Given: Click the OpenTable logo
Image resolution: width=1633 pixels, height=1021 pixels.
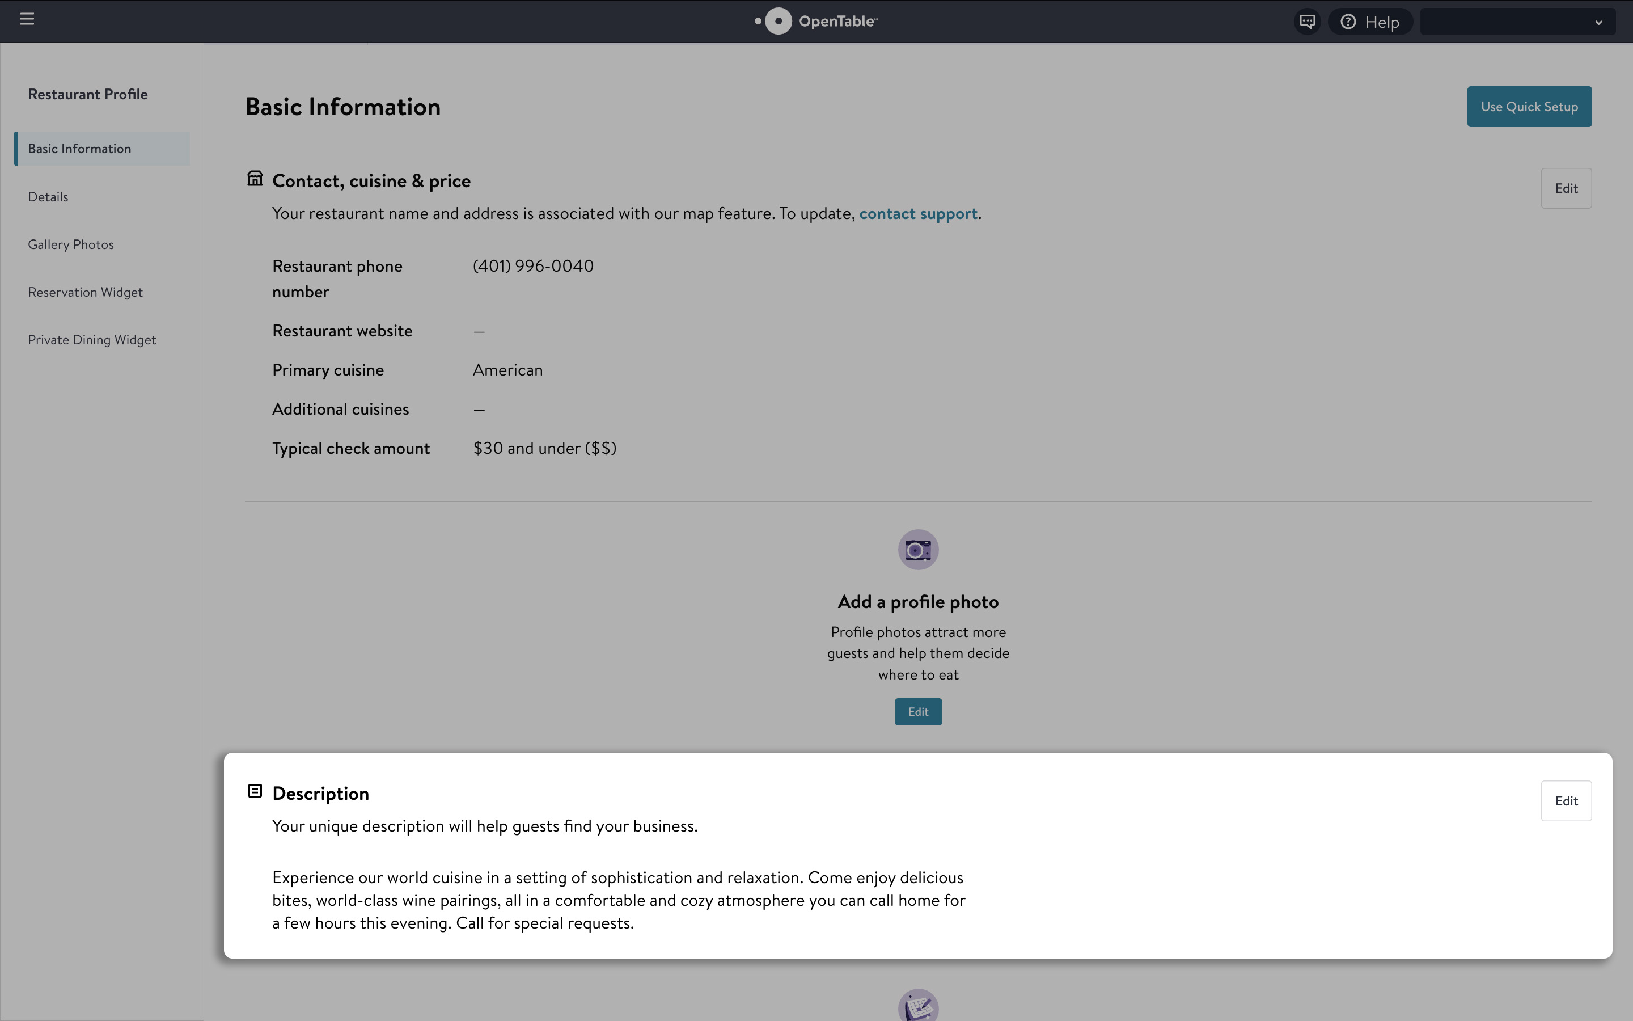Looking at the screenshot, I should click(x=816, y=21).
